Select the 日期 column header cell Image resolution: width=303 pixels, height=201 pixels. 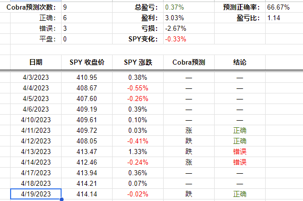pyautogui.click(x=36, y=62)
